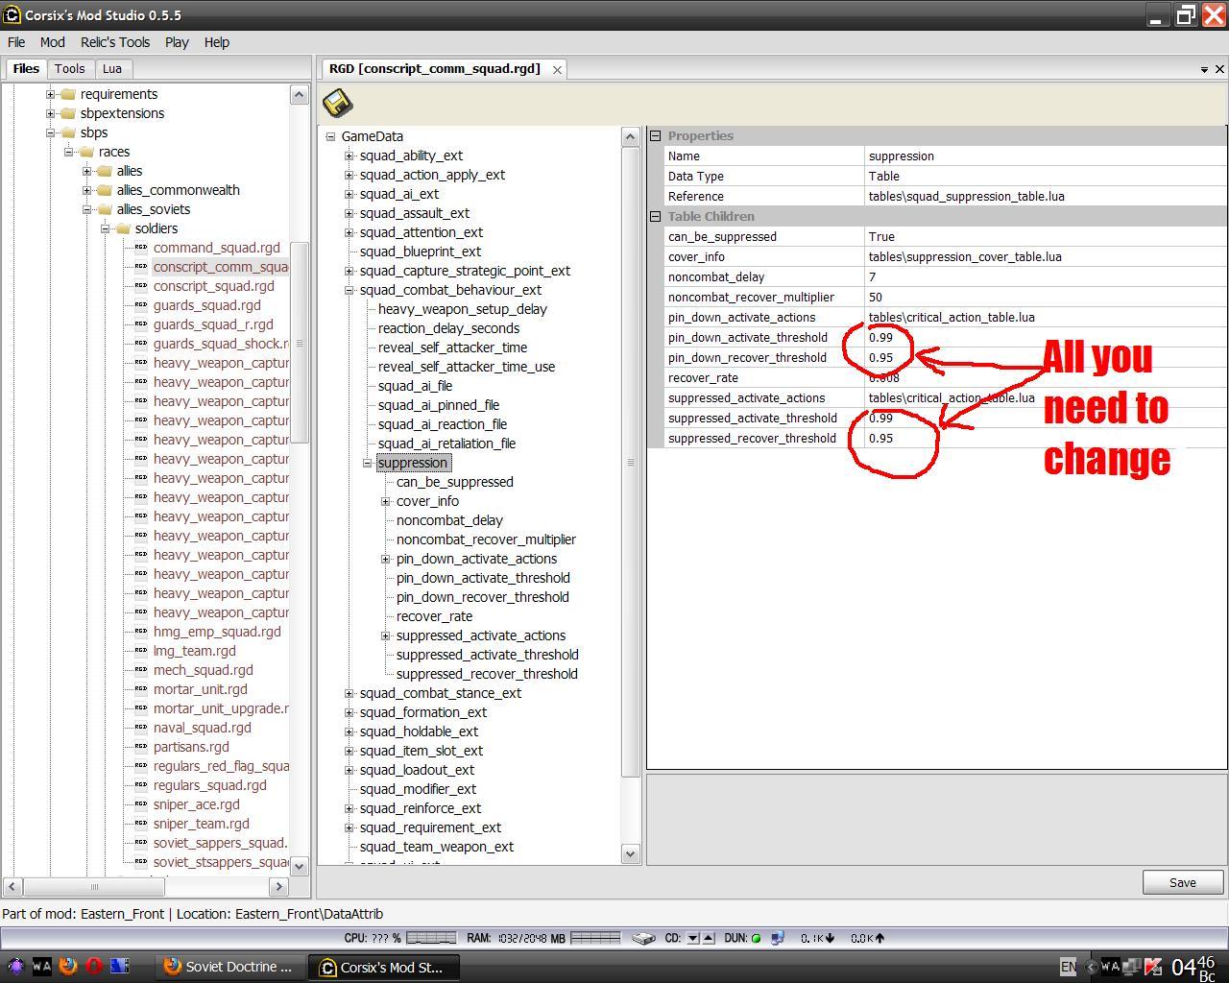Viewport: 1229px width, 983px height.
Task: Click the RGD icon beside sniper_team.rgd
Action: coord(141,824)
